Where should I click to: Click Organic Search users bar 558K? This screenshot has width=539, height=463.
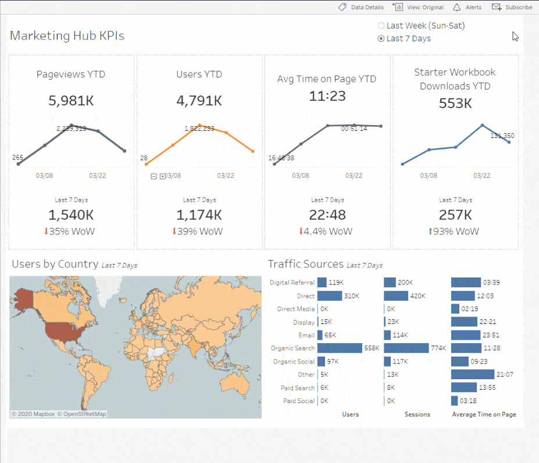tap(340, 348)
